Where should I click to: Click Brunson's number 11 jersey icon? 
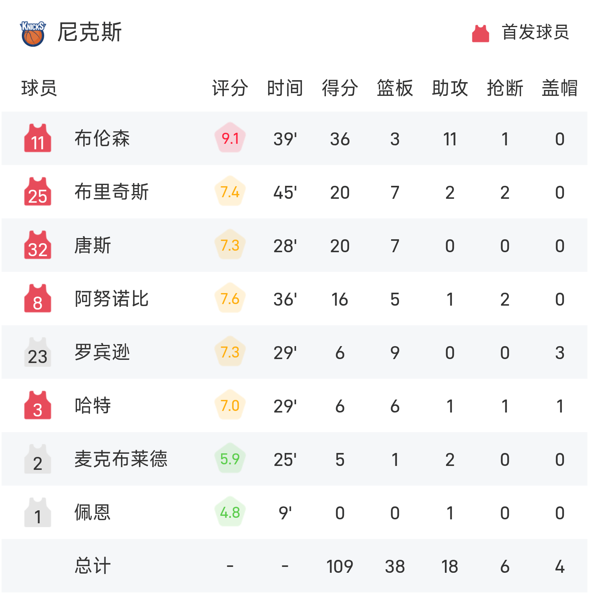[38, 138]
